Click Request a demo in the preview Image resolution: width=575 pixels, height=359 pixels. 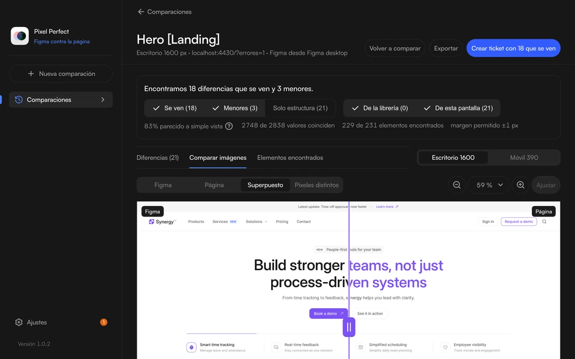click(x=519, y=222)
